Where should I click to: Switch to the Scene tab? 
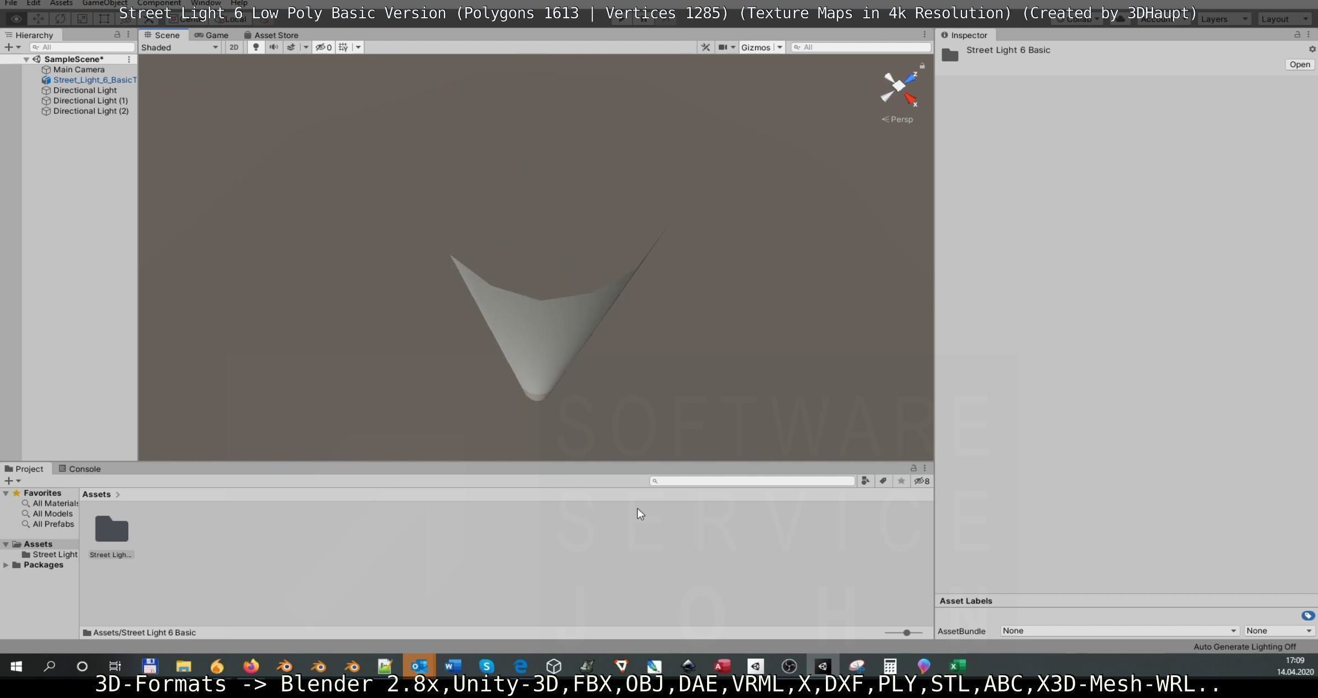(x=163, y=35)
